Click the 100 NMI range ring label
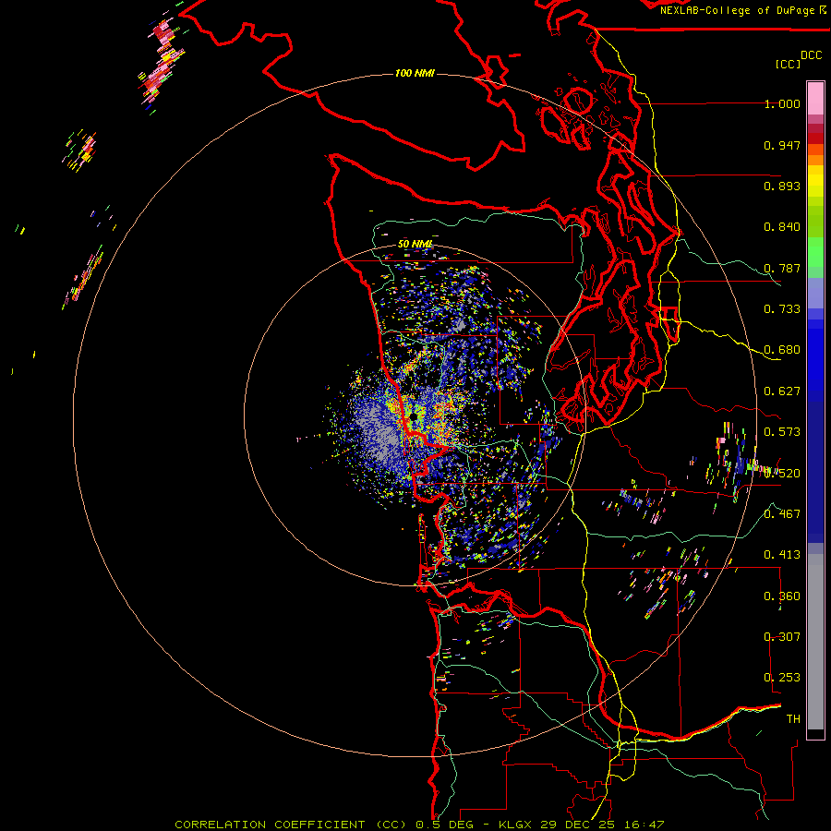 415,73
